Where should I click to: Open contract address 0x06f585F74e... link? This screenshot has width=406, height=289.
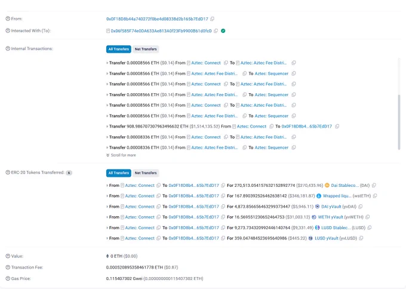[x=161, y=31]
